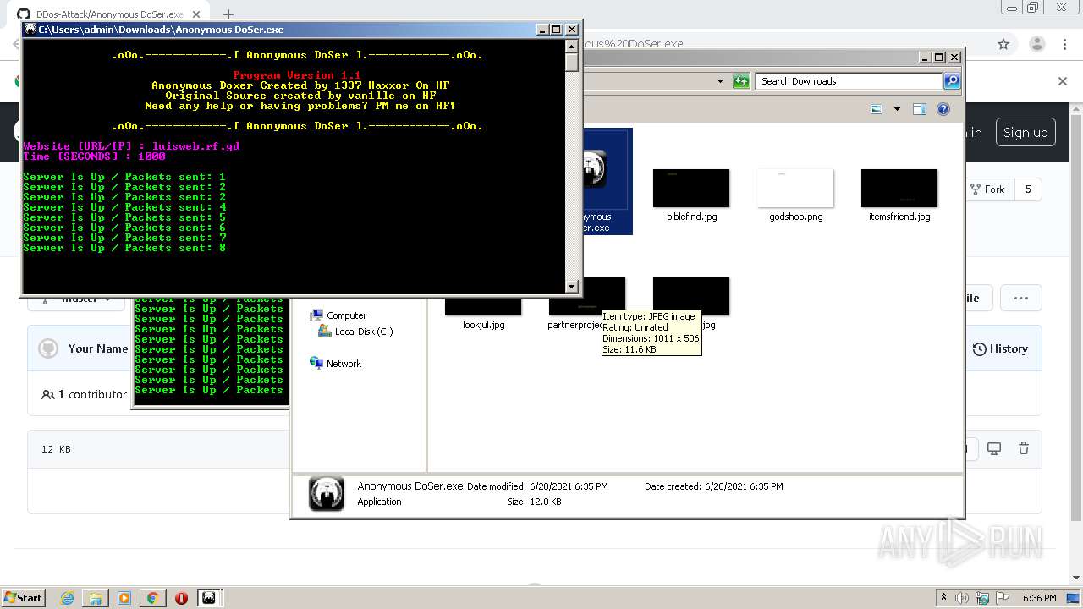Click Computer in Explorer navigation tree

pyautogui.click(x=346, y=315)
